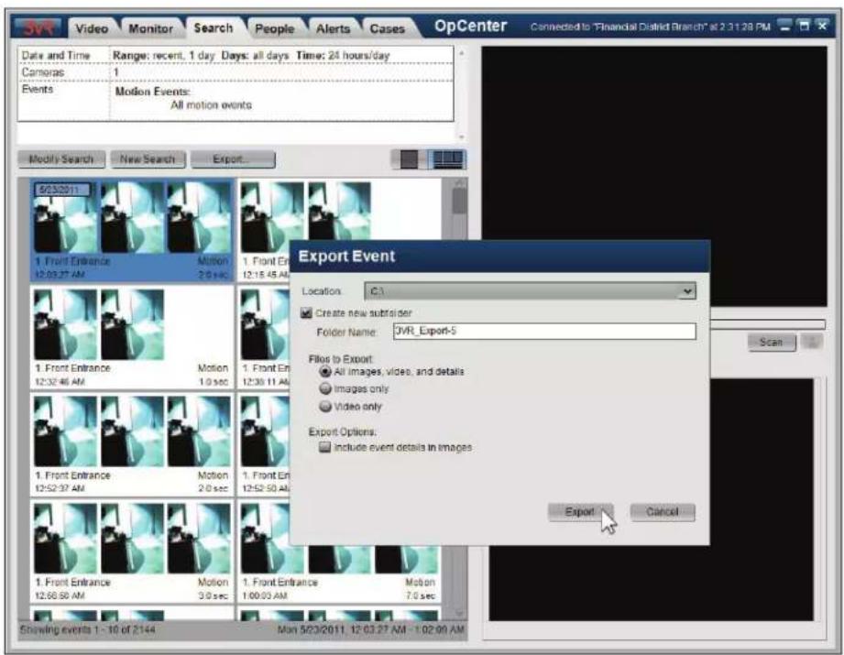This screenshot has height=655, width=844.
Task: Click the Export Event dialog title bar
Action: pyautogui.click(x=499, y=257)
